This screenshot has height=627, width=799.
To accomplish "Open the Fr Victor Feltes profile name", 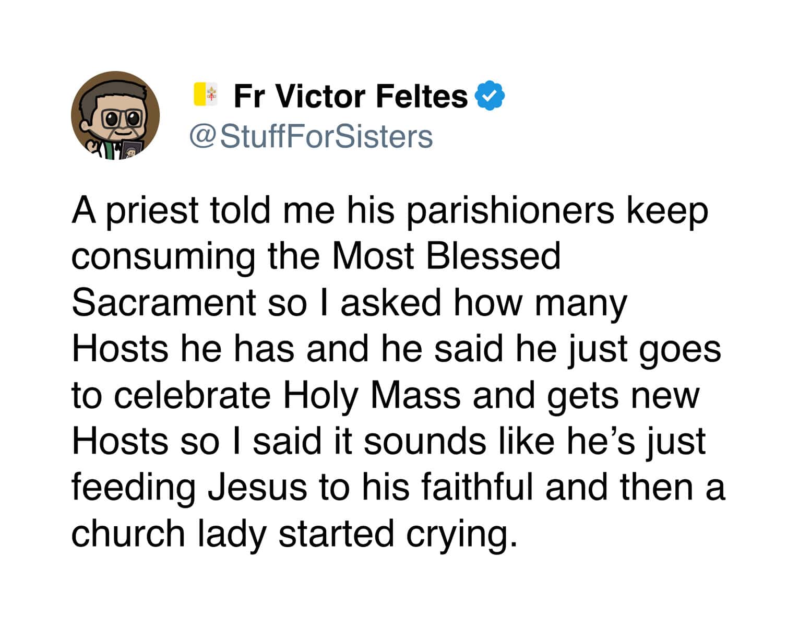I will (x=350, y=97).
